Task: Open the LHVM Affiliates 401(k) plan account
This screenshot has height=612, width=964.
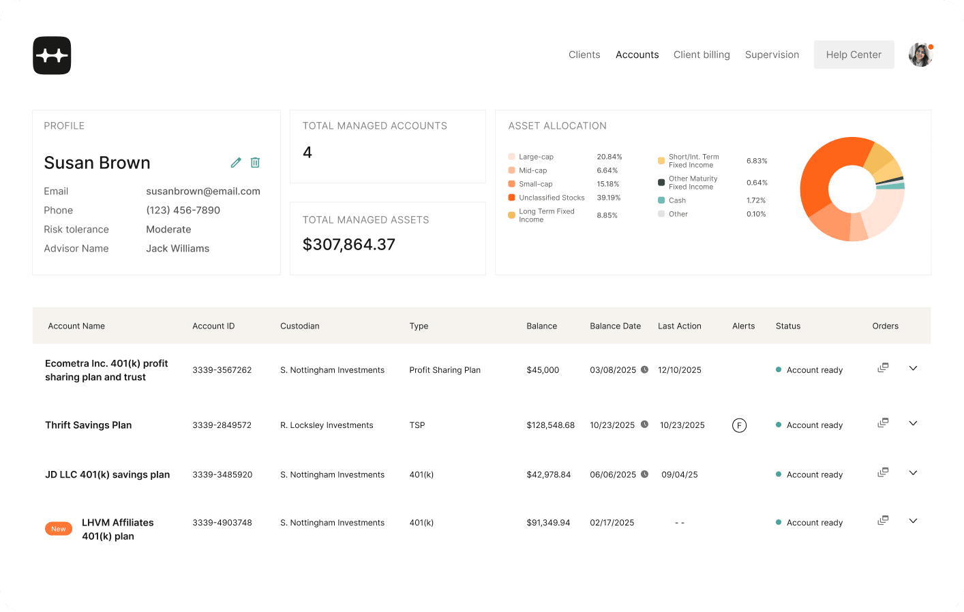Action: [118, 529]
